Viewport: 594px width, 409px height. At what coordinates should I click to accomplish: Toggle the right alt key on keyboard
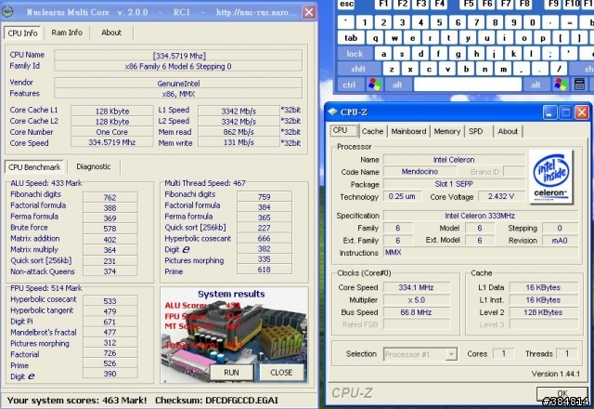[x=536, y=85]
